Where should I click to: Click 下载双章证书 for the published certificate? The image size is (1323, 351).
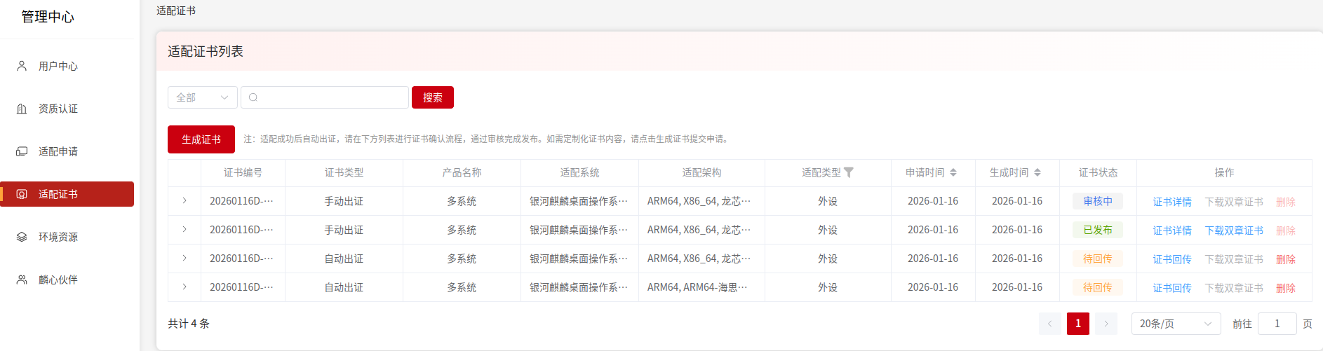(x=1233, y=230)
